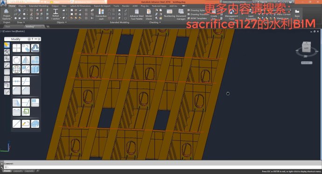
Task: Add a new drawing tab with plus button
Action: 48,27
